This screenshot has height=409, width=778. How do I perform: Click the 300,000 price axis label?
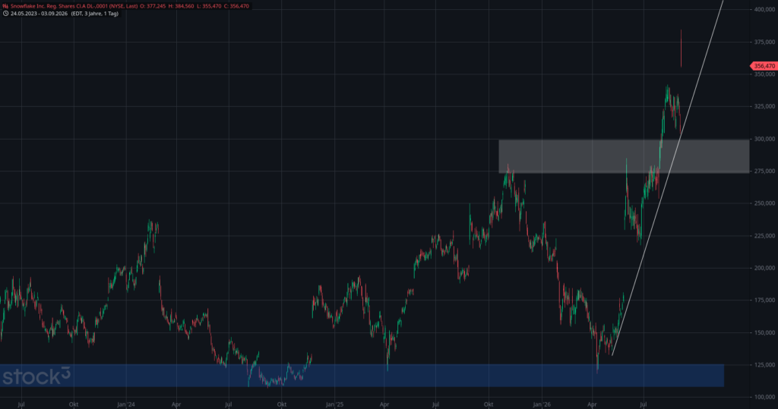(x=764, y=139)
